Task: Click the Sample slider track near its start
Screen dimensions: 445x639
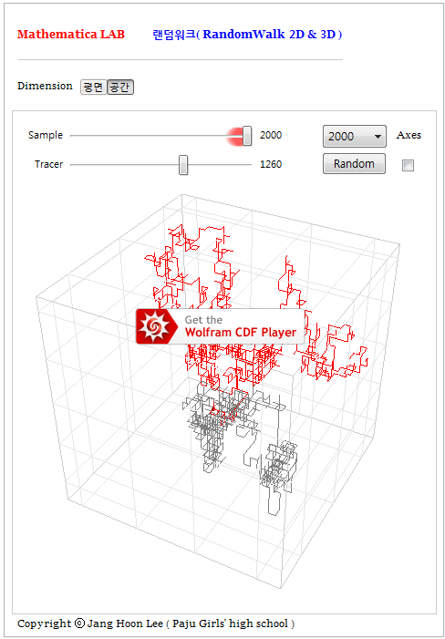Action: click(78, 136)
